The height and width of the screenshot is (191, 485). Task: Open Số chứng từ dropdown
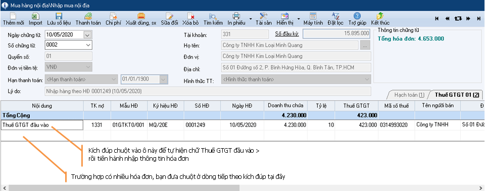tap(88, 45)
